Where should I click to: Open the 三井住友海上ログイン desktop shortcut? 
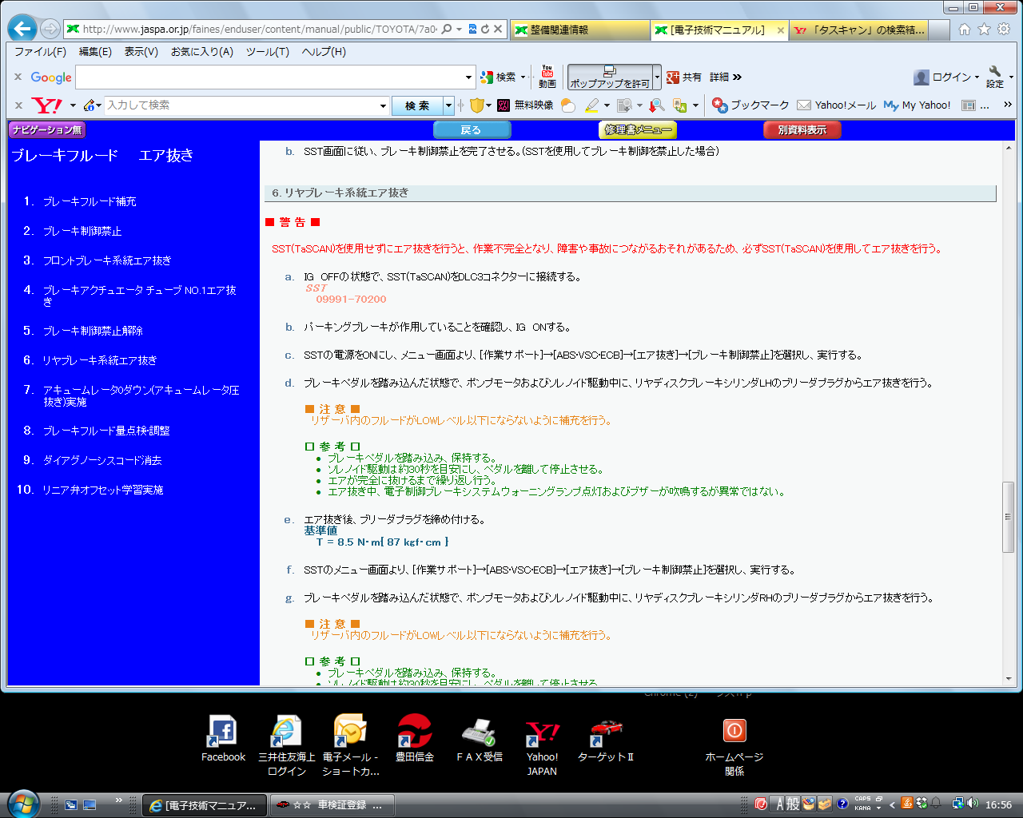coord(287,746)
